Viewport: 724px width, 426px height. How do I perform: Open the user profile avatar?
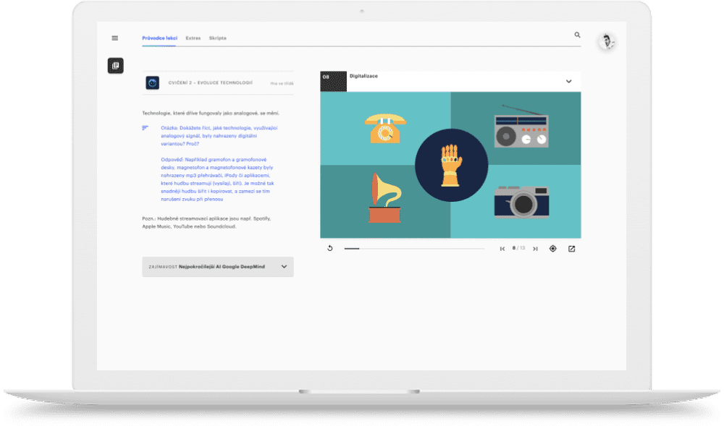(607, 42)
